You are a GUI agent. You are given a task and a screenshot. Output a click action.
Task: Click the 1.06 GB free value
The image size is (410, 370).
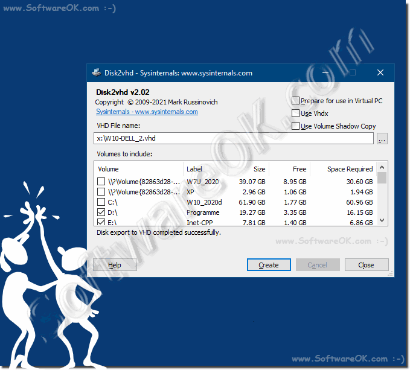pyautogui.click(x=295, y=192)
